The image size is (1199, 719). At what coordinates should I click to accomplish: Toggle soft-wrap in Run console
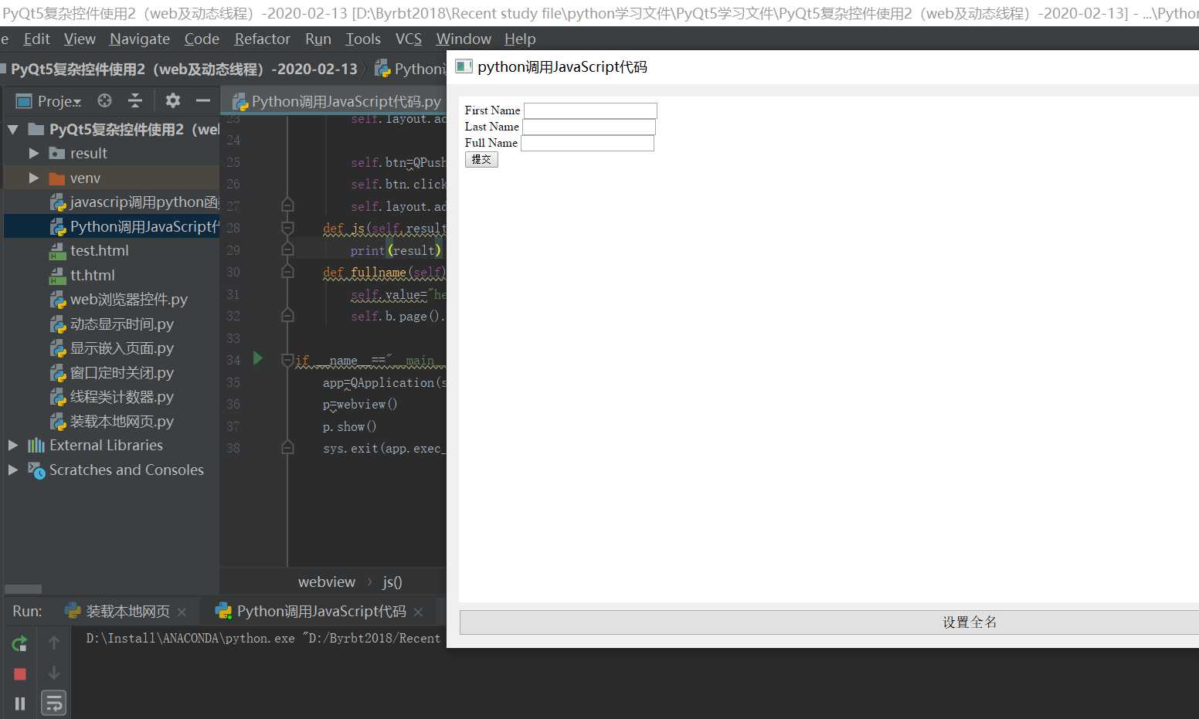[53, 704]
